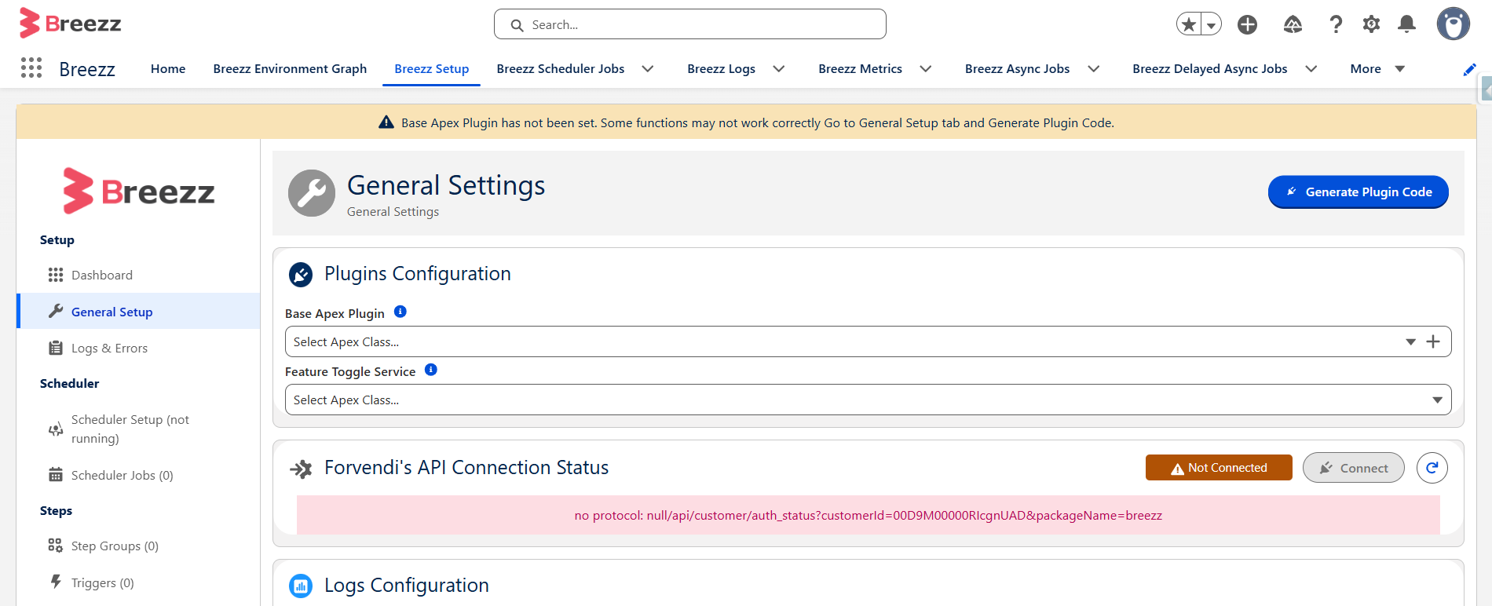Click the Not Connected status badge
The width and height of the screenshot is (1492, 606).
pyautogui.click(x=1219, y=468)
